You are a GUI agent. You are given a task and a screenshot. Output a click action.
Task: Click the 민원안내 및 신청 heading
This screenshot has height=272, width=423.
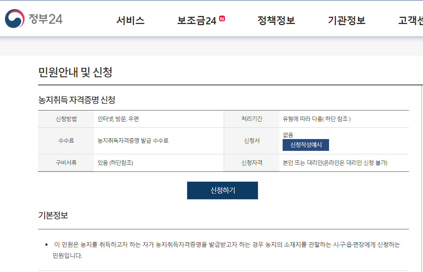point(75,72)
